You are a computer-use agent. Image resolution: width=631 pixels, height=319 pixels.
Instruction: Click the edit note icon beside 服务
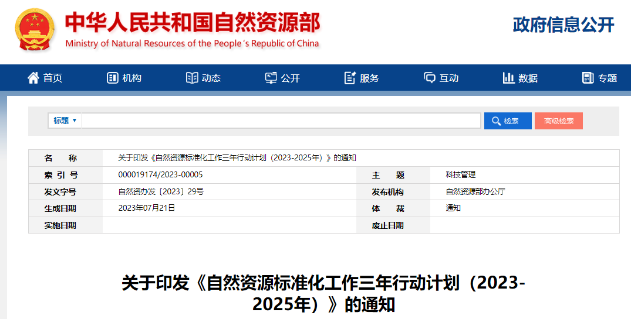click(350, 78)
